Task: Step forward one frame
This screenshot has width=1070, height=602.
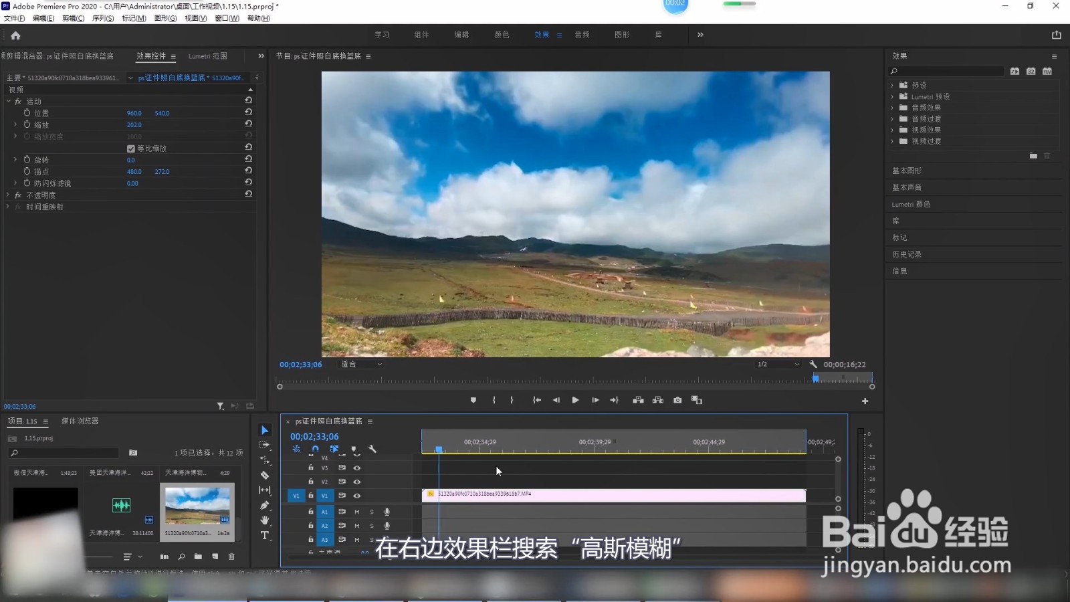Action: click(x=595, y=400)
